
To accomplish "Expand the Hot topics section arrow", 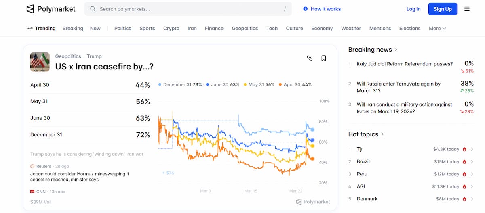I will click(x=382, y=134).
